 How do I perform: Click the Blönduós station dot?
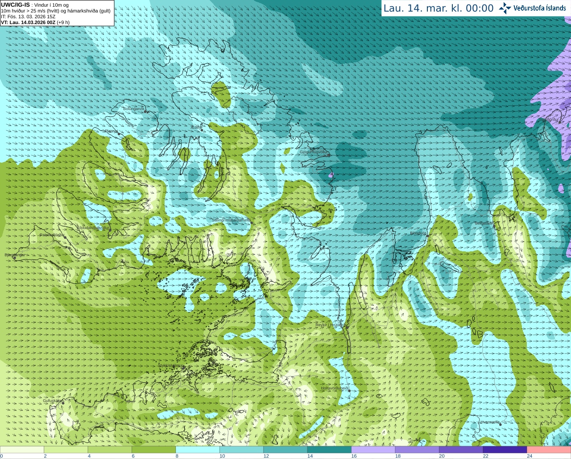(x=428, y=236)
